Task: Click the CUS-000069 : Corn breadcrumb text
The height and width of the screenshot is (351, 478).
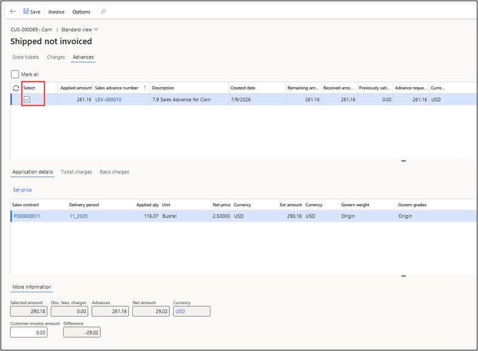Action: coord(31,29)
